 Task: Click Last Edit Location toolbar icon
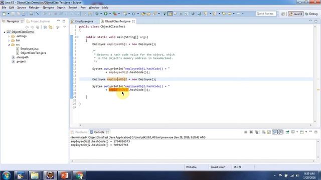pos(224,13)
